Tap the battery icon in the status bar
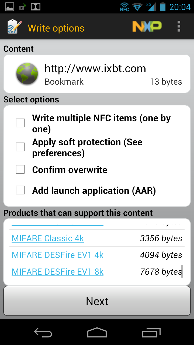 click(x=162, y=7)
